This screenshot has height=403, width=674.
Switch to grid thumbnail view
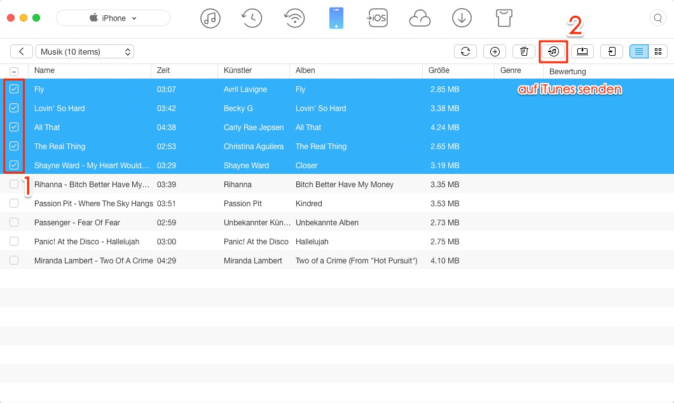[657, 51]
